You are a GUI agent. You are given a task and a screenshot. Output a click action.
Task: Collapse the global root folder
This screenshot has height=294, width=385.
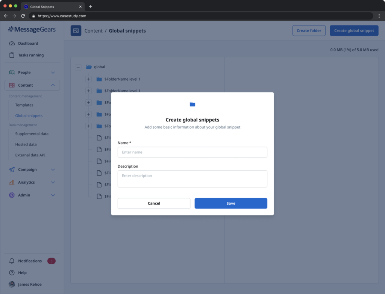[x=78, y=67]
